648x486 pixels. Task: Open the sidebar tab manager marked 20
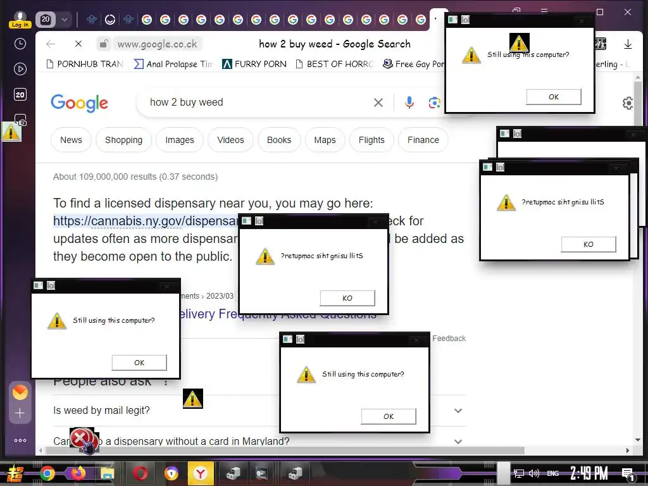click(20, 95)
